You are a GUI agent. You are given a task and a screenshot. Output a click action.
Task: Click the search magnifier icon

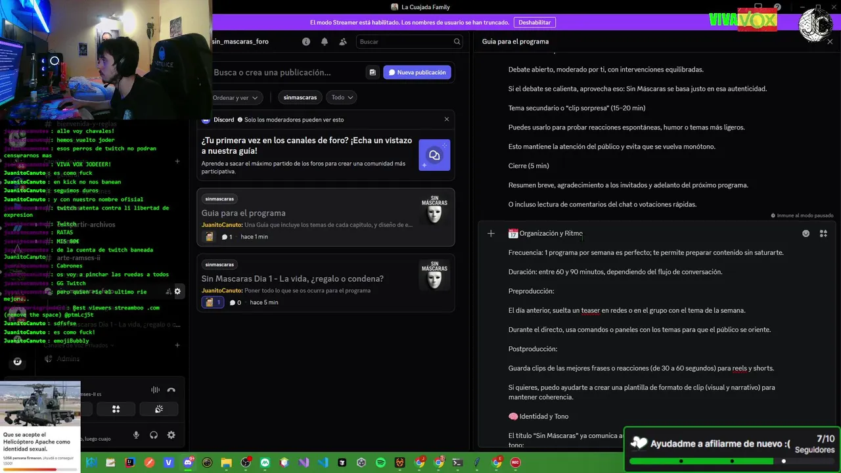tap(457, 41)
